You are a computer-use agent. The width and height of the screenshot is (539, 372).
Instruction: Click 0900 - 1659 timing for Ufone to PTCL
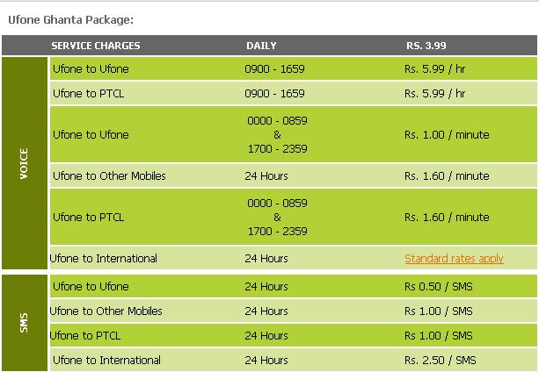pos(274,93)
